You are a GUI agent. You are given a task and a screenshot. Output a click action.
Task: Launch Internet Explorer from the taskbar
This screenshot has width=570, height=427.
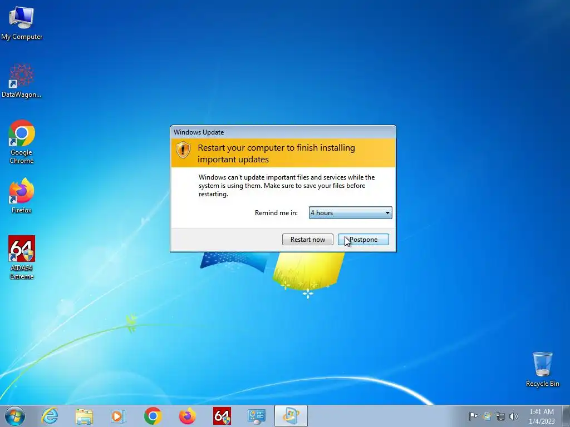(50, 416)
